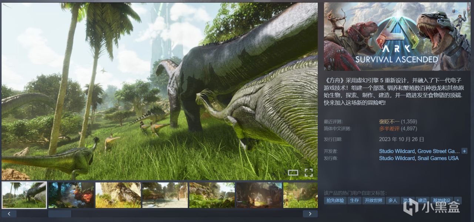Select the partially visible last forest thumbnail

point(300,195)
